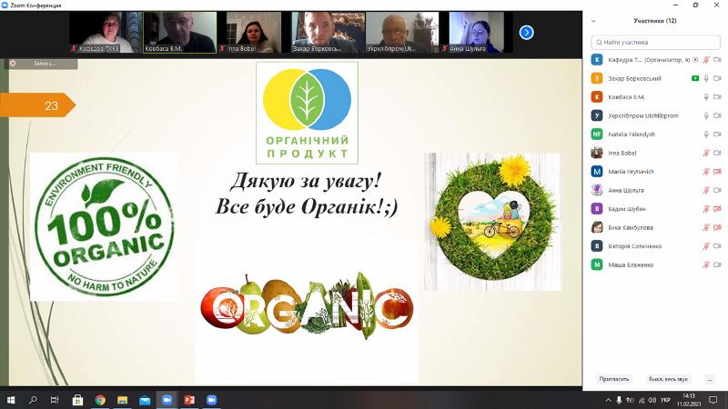Select participant Маша Блаженко in the list
This screenshot has height=409, width=728.
pos(655,264)
